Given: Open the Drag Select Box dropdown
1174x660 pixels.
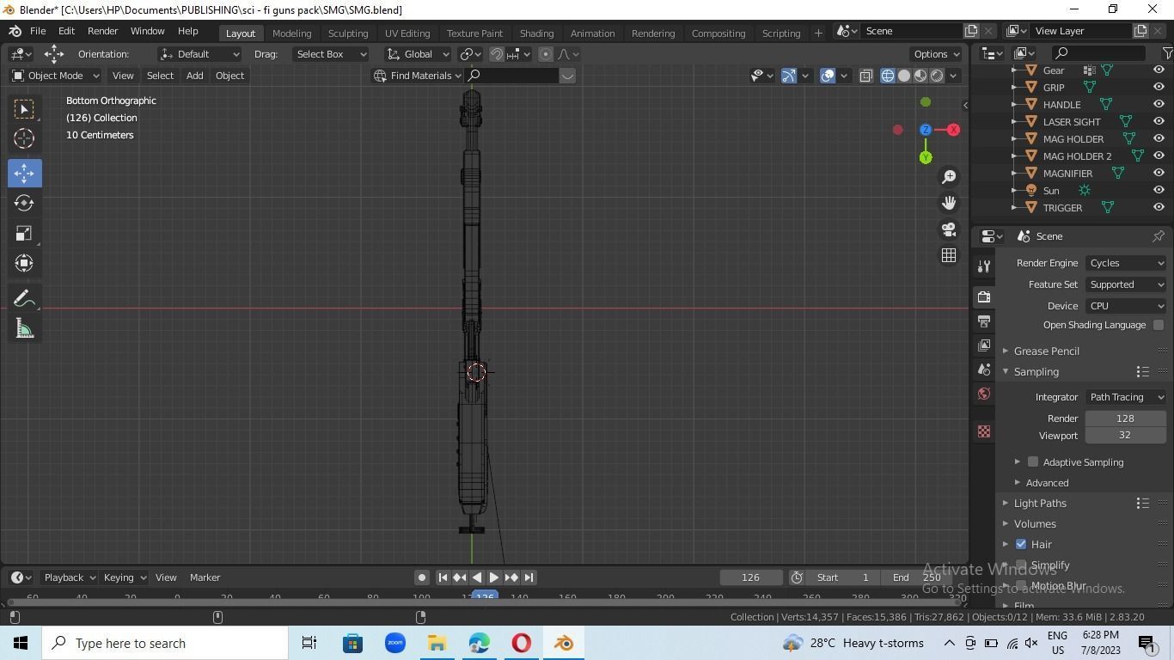Looking at the screenshot, I should click(x=330, y=54).
